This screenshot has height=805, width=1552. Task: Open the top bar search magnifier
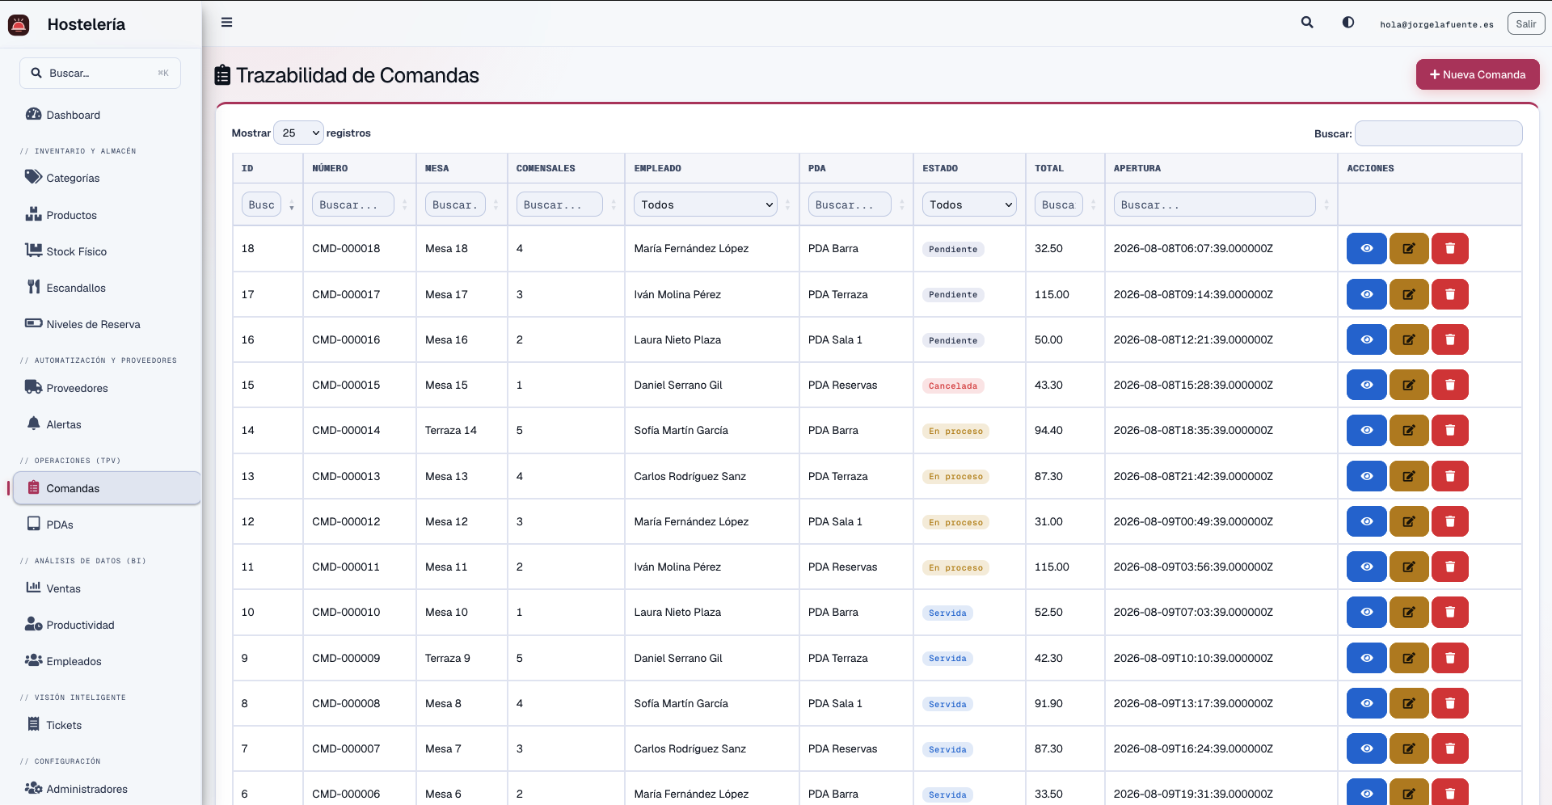point(1307,23)
